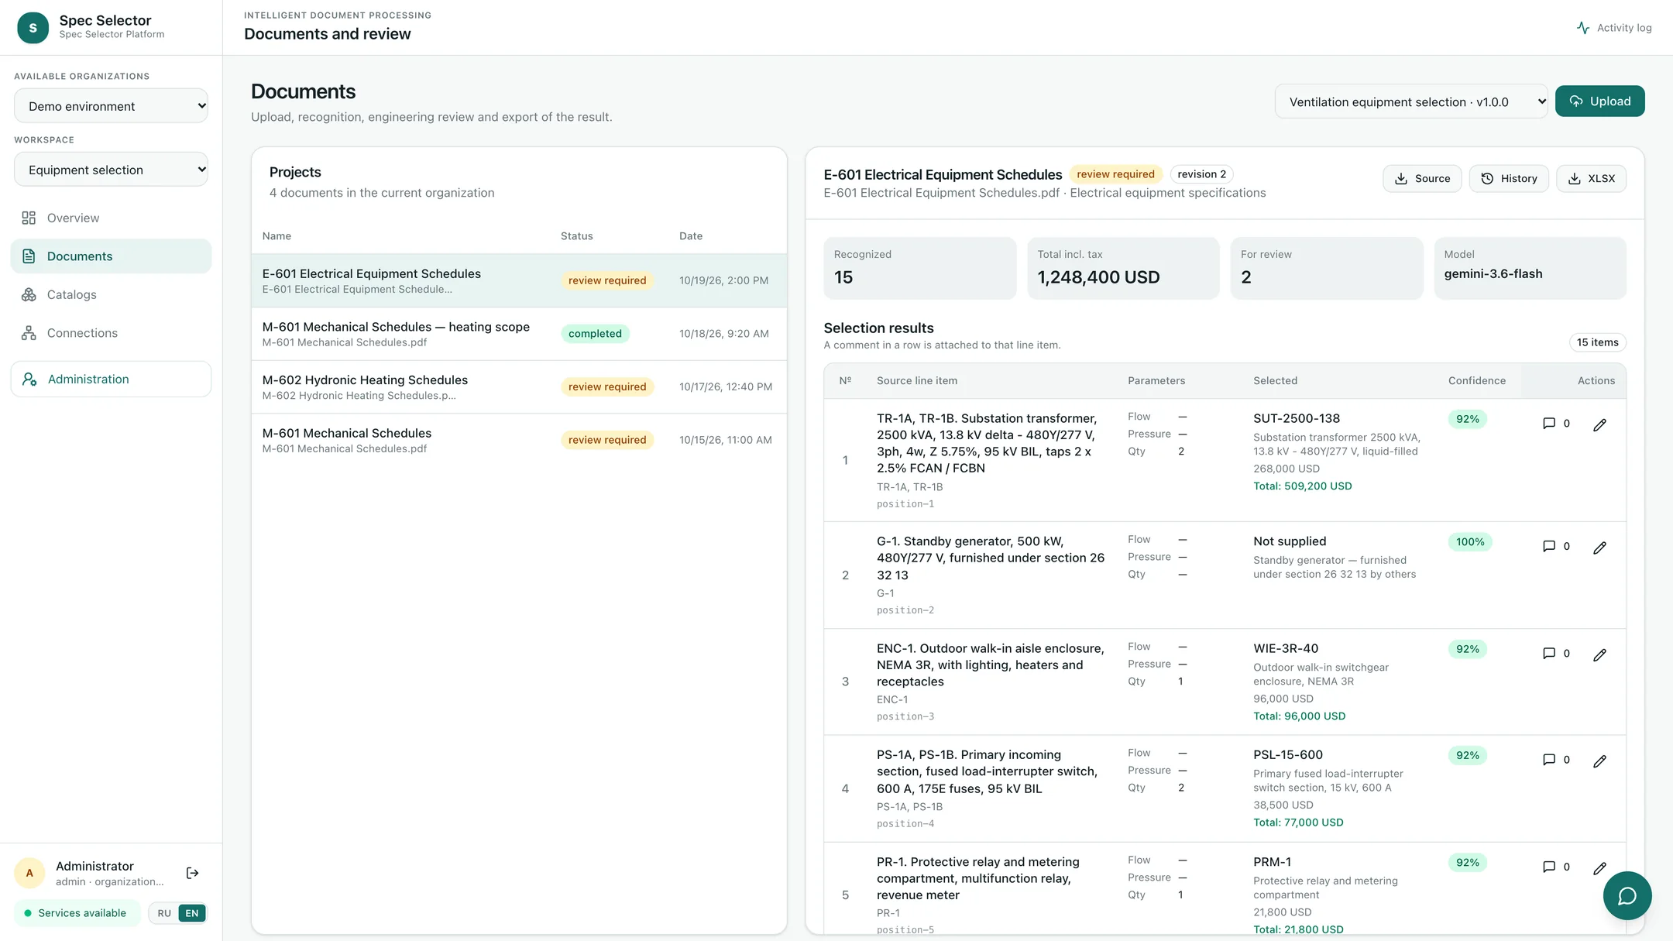Edit row 1 TR-1A transformer selection
Image resolution: width=1673 pixels, height=941 pixels.
(x=1599, y=424)
